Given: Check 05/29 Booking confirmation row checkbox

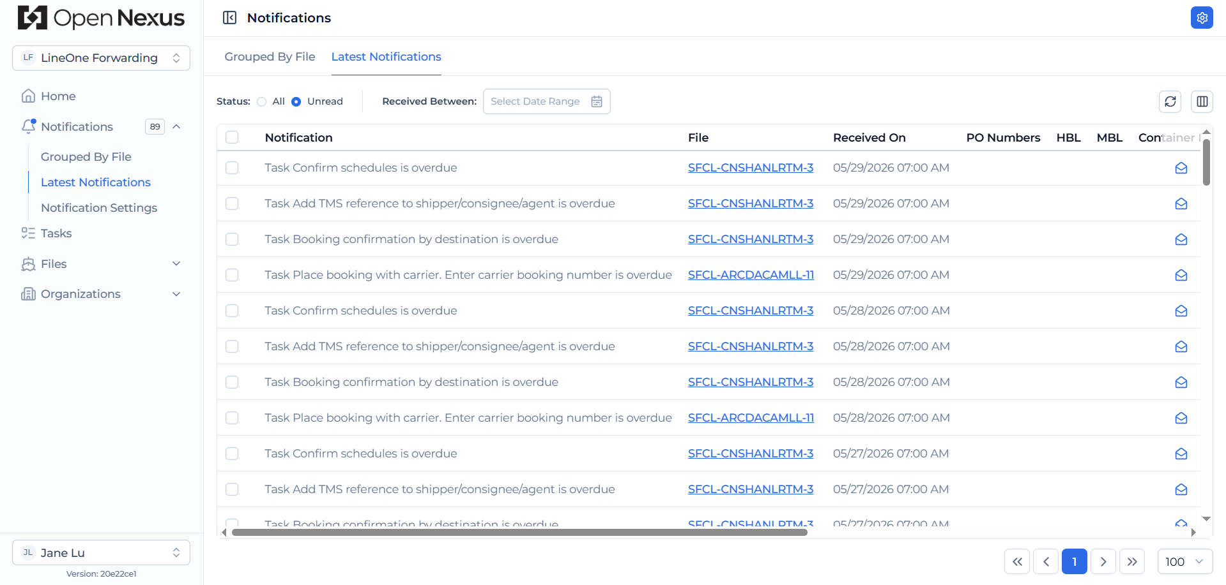Looking at the screenshot, I should tap(232, 239).
